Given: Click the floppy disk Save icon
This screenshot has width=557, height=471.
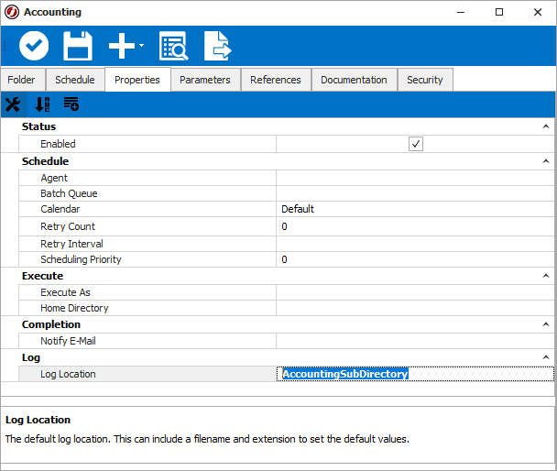Looking at the screenshot, I should [x=78, y=46].
